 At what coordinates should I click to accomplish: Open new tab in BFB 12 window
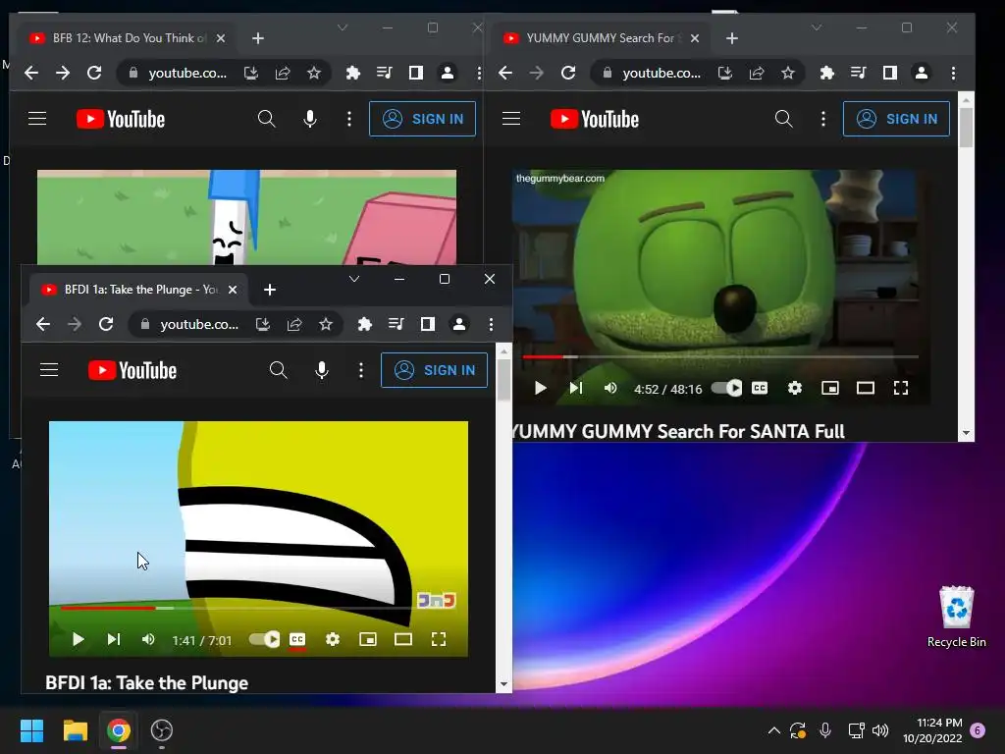[x=258, y=38]
